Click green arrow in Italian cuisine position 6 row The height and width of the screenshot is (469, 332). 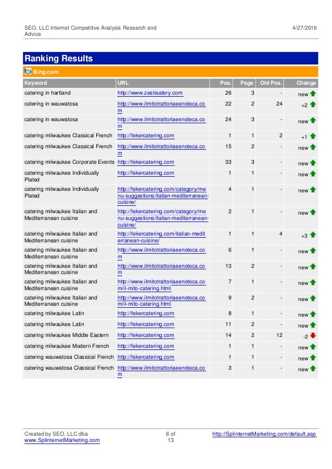click(313, 251)
